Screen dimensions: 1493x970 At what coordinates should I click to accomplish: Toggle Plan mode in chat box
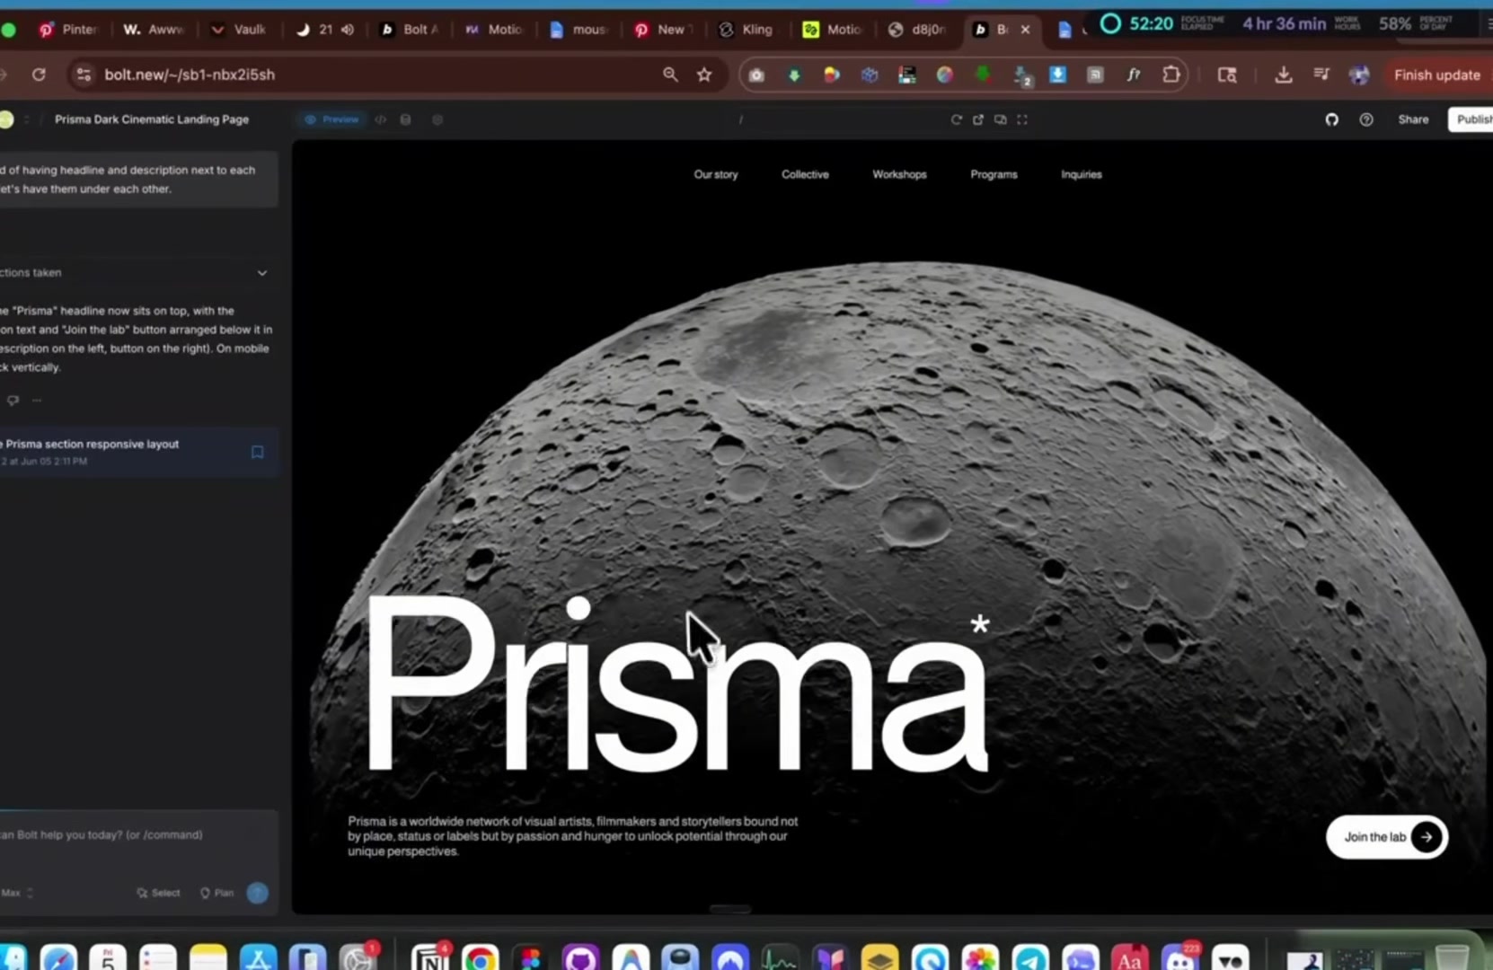point(216,893)
